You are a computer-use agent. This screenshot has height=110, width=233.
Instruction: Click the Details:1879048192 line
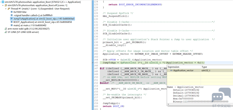186,90
